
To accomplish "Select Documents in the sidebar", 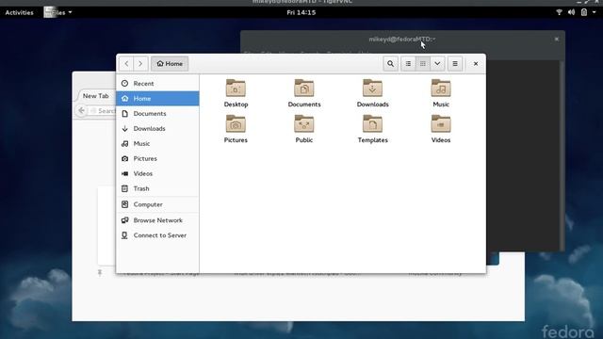I will click(x=157, y=113).
